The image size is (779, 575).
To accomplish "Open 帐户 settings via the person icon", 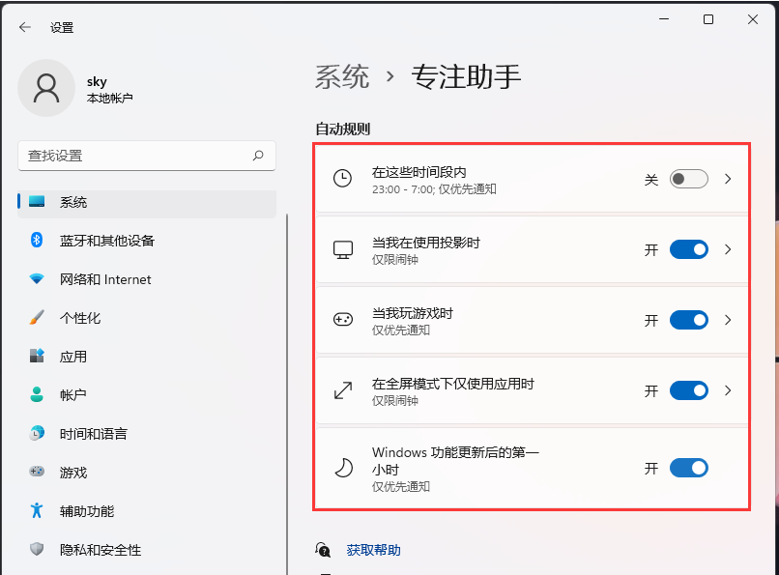I will tap(36, 395).
